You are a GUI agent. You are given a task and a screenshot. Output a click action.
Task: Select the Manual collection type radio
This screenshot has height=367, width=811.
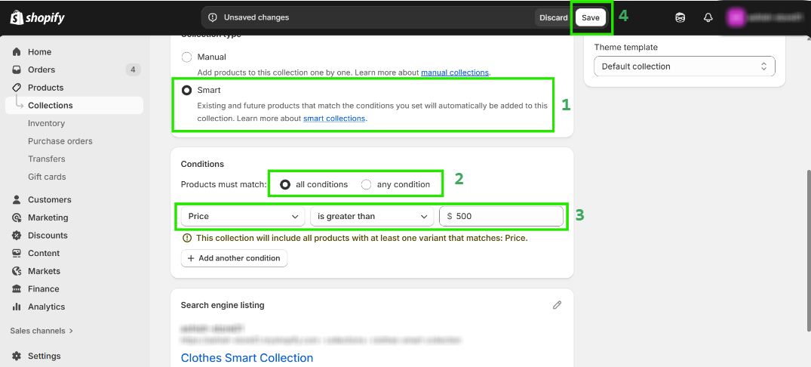coord(186,57)
